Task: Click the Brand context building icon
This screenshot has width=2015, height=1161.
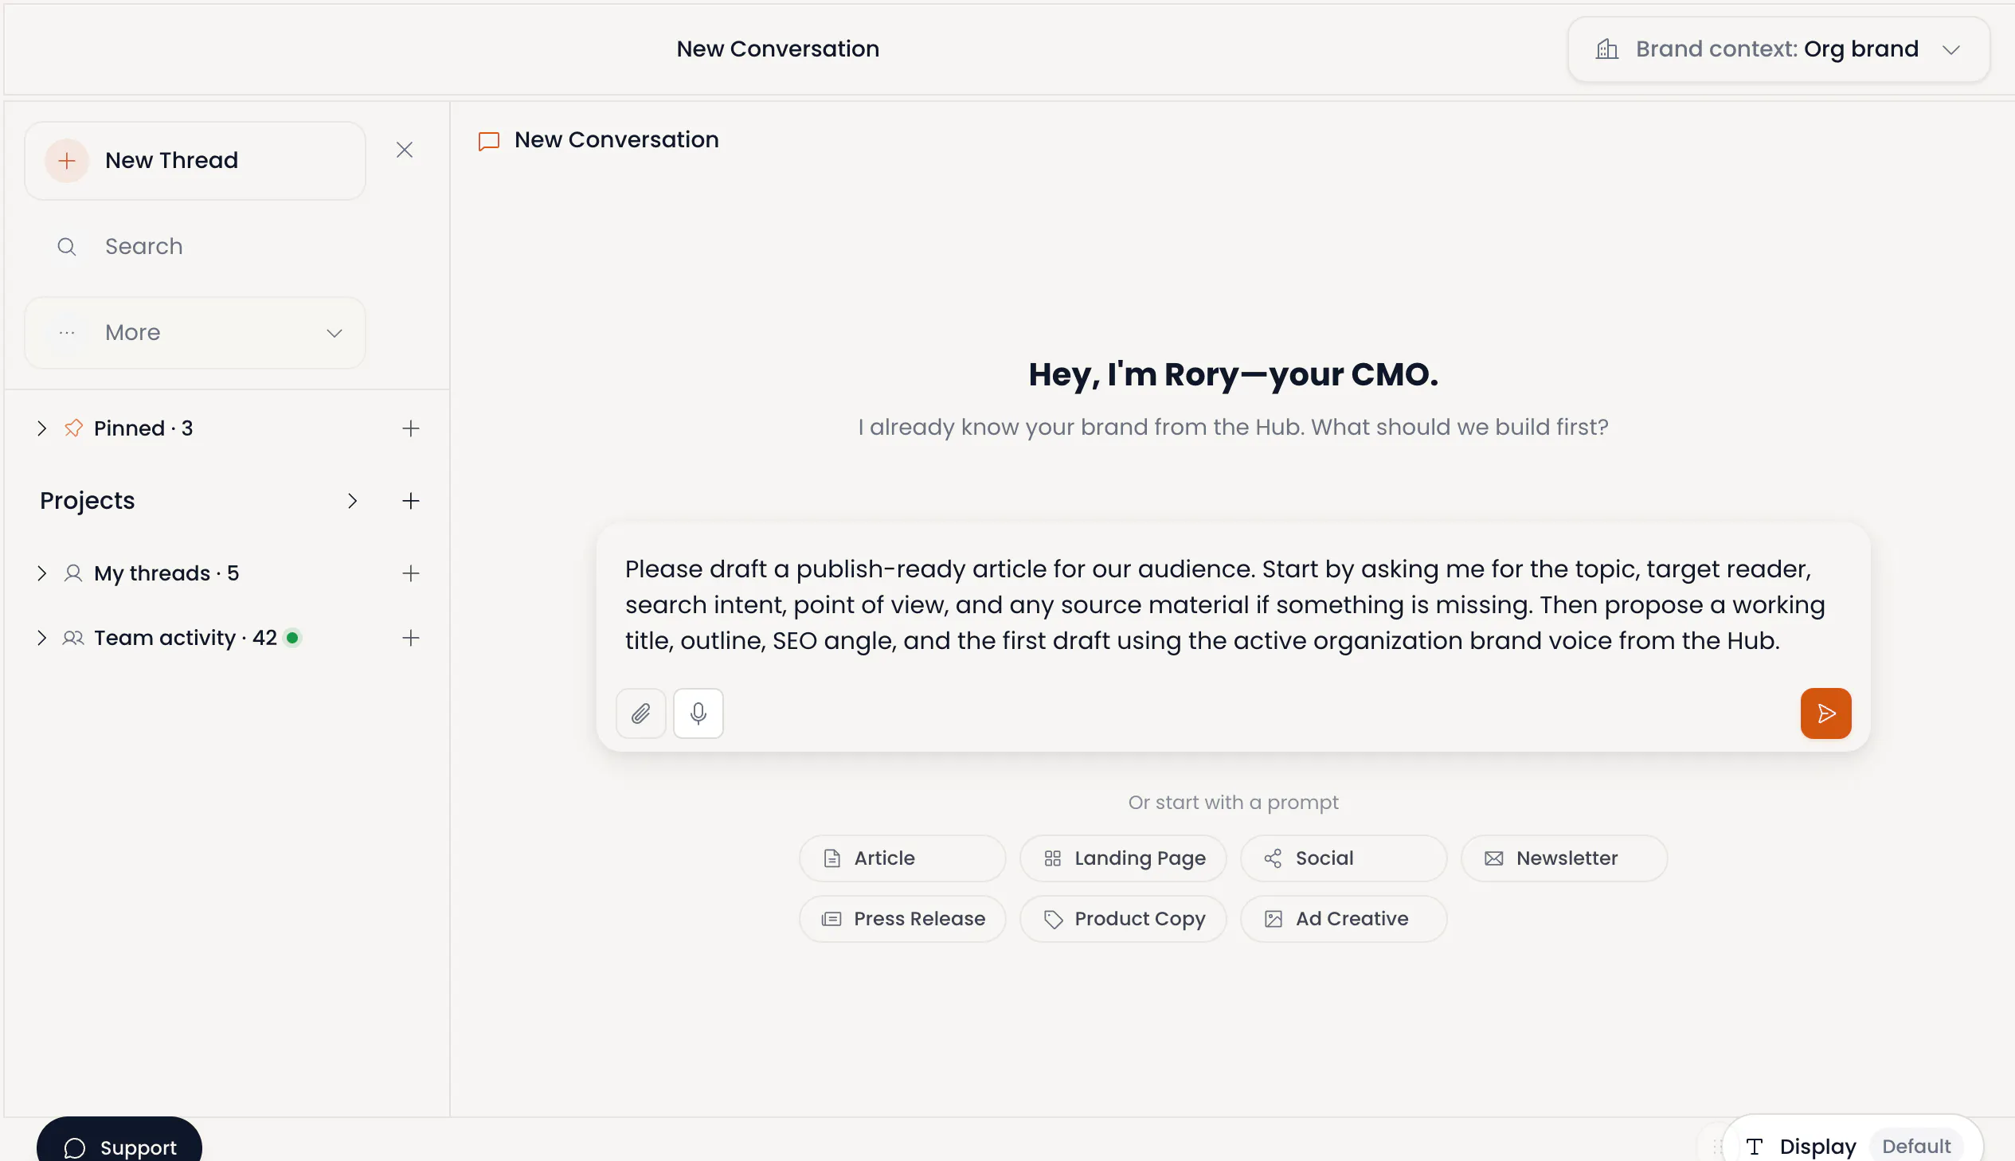Action: tap(1606, 49)
